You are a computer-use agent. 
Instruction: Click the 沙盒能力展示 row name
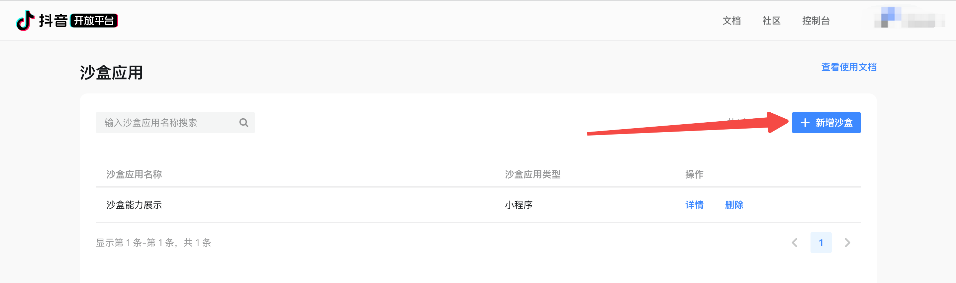tap(134, 205)
